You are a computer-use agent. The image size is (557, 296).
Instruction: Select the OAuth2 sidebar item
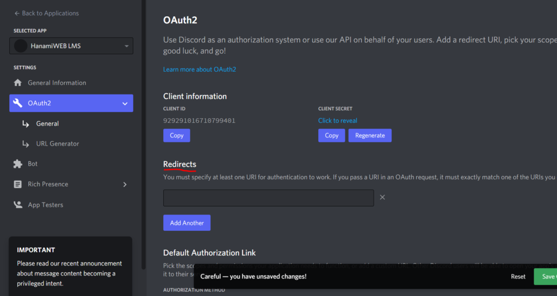[x=71, y=103]
